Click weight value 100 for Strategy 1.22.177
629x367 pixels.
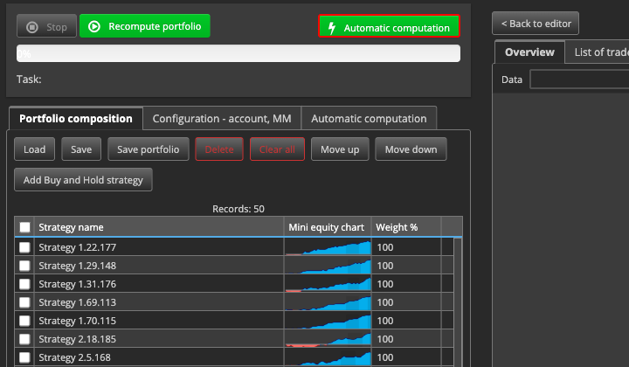pos(385,247)
